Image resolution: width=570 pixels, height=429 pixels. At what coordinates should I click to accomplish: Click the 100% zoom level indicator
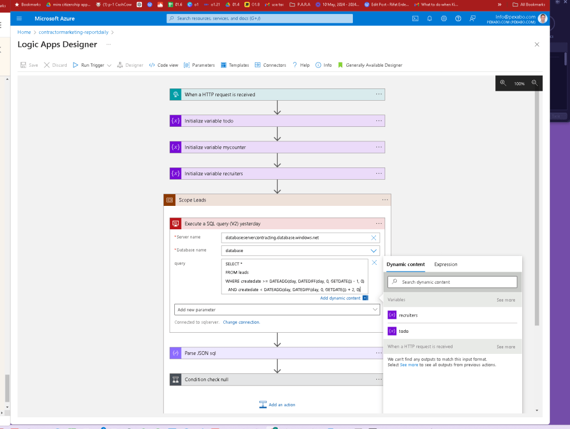[x=519, y=83]
